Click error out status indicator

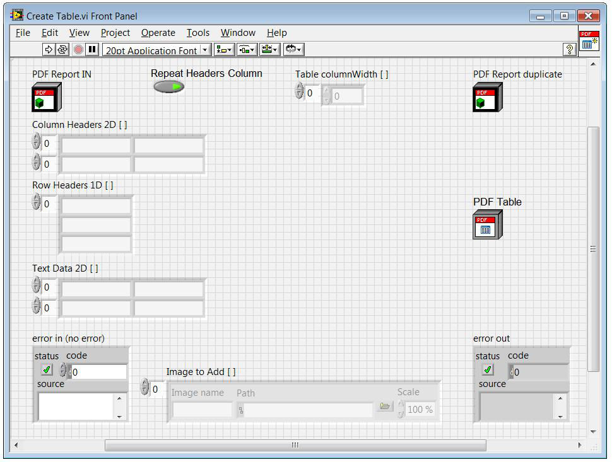488,369
